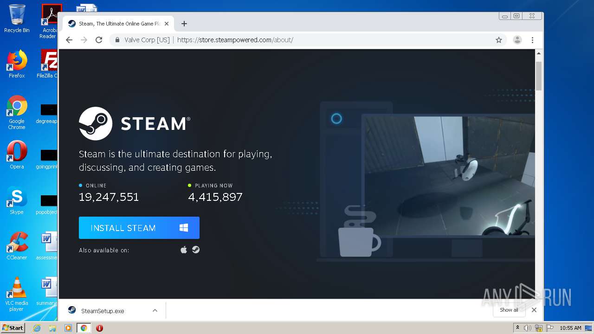Click the PLAYING NOW count 4,415,897

215,197
